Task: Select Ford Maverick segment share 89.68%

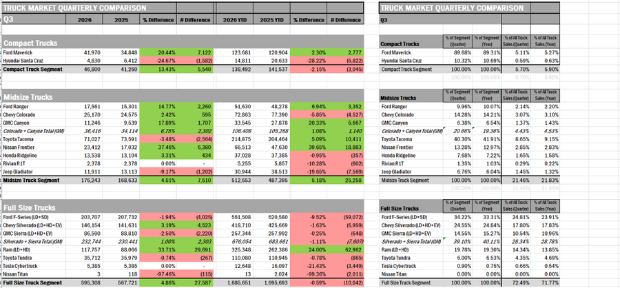Action: (x=457, y=52)
